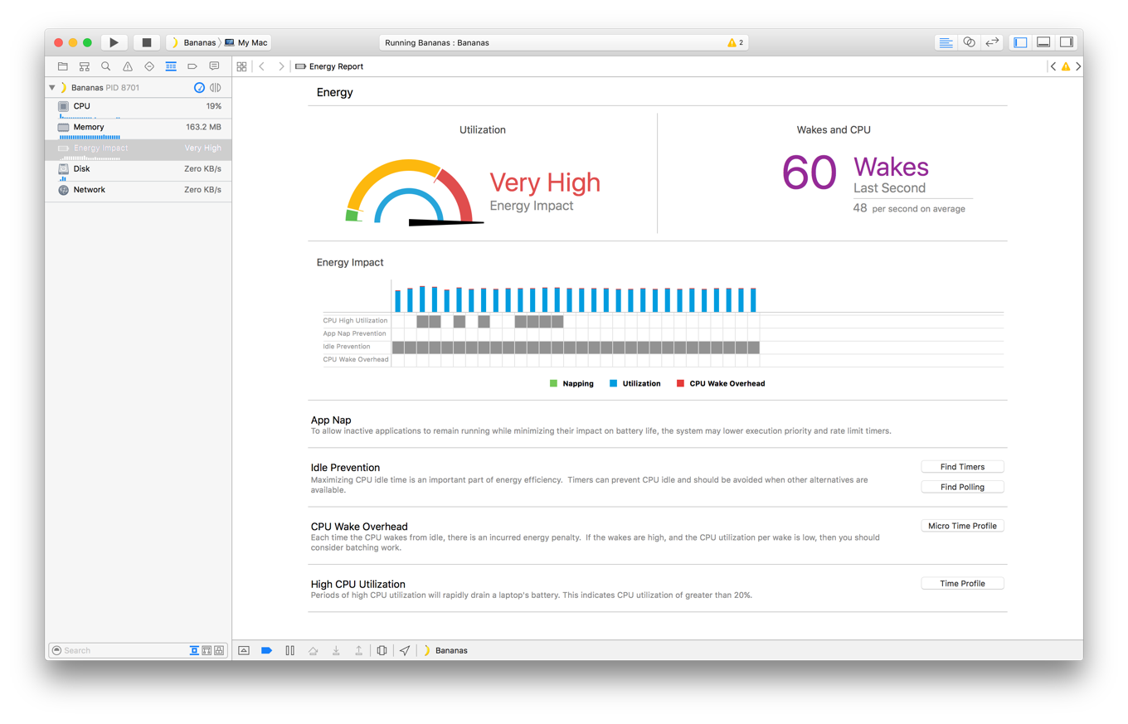Viewport: 1128px width, 724px height.
Task: Open the Find navigator
Action: tap(105, 66)
